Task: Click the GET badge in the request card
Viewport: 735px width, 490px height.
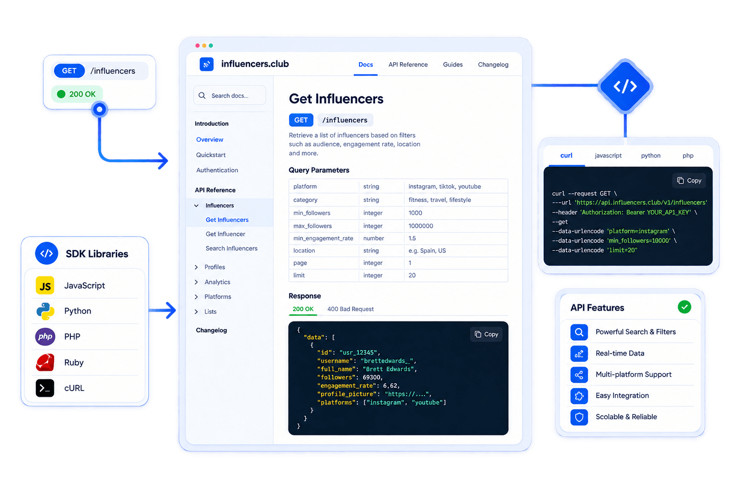Action: click(69, 71)
